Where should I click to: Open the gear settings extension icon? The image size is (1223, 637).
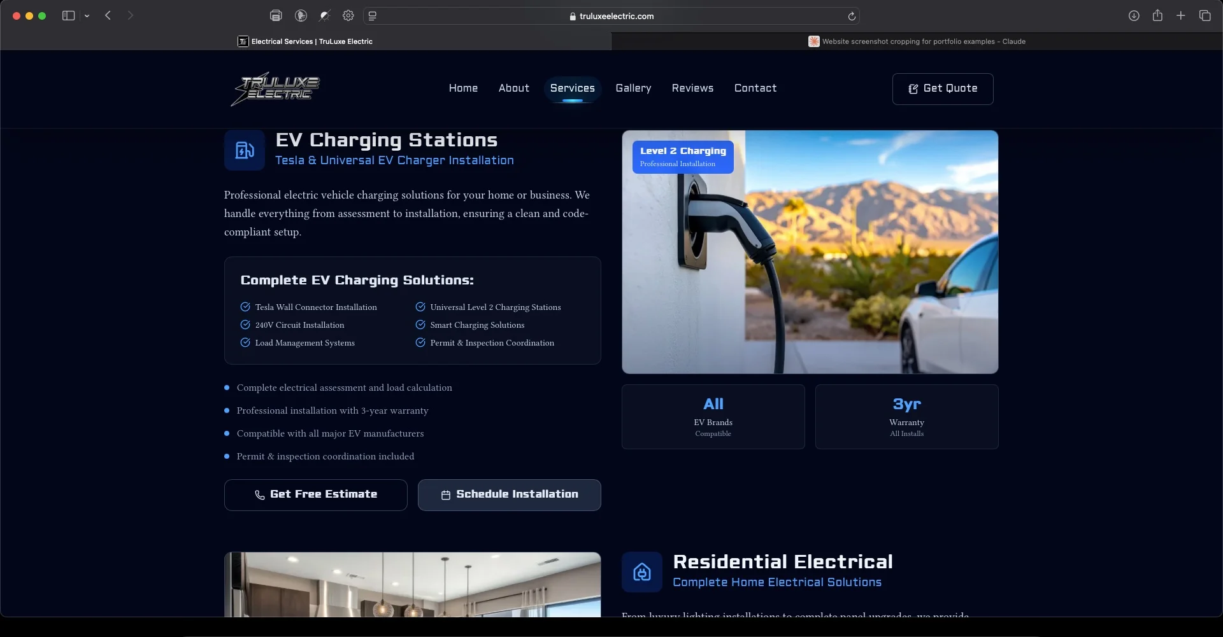pos(348,16)
